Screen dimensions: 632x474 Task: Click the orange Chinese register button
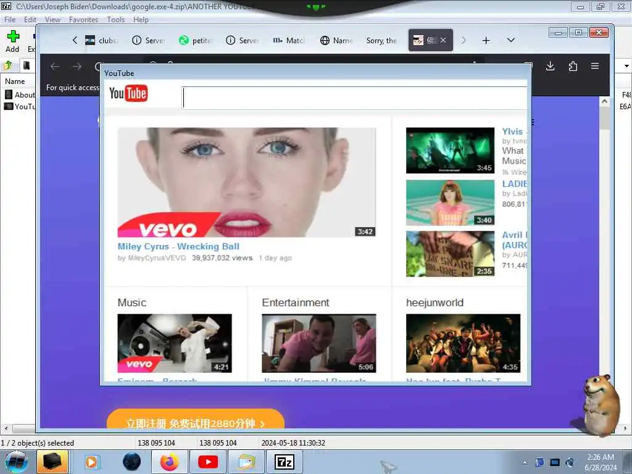click(x=196, y=419)
